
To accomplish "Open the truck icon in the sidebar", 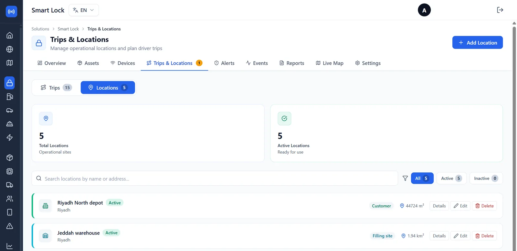I will tap(10, 185).
